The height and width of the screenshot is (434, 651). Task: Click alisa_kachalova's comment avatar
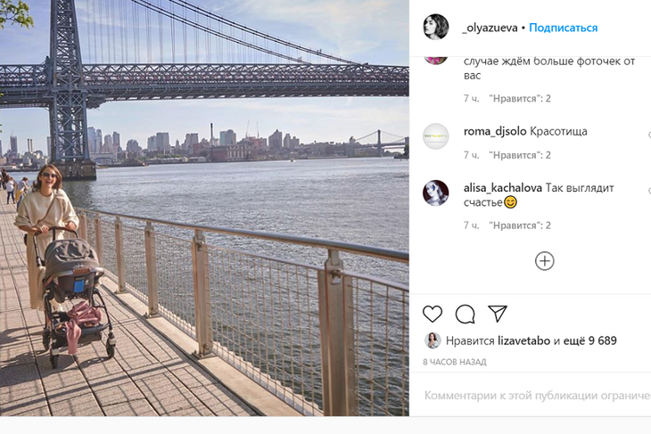[435, 193]
